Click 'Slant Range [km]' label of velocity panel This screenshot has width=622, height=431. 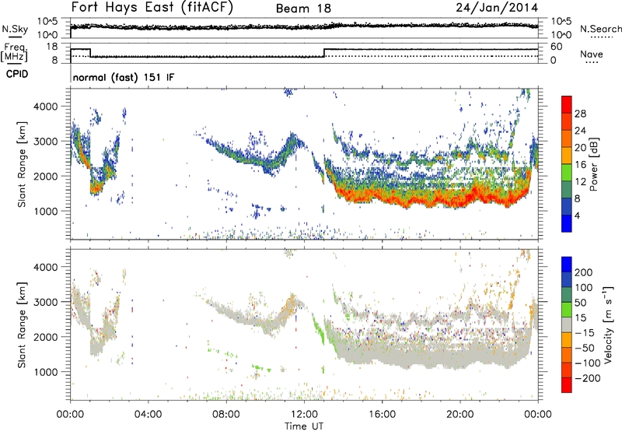coord(22,325)
